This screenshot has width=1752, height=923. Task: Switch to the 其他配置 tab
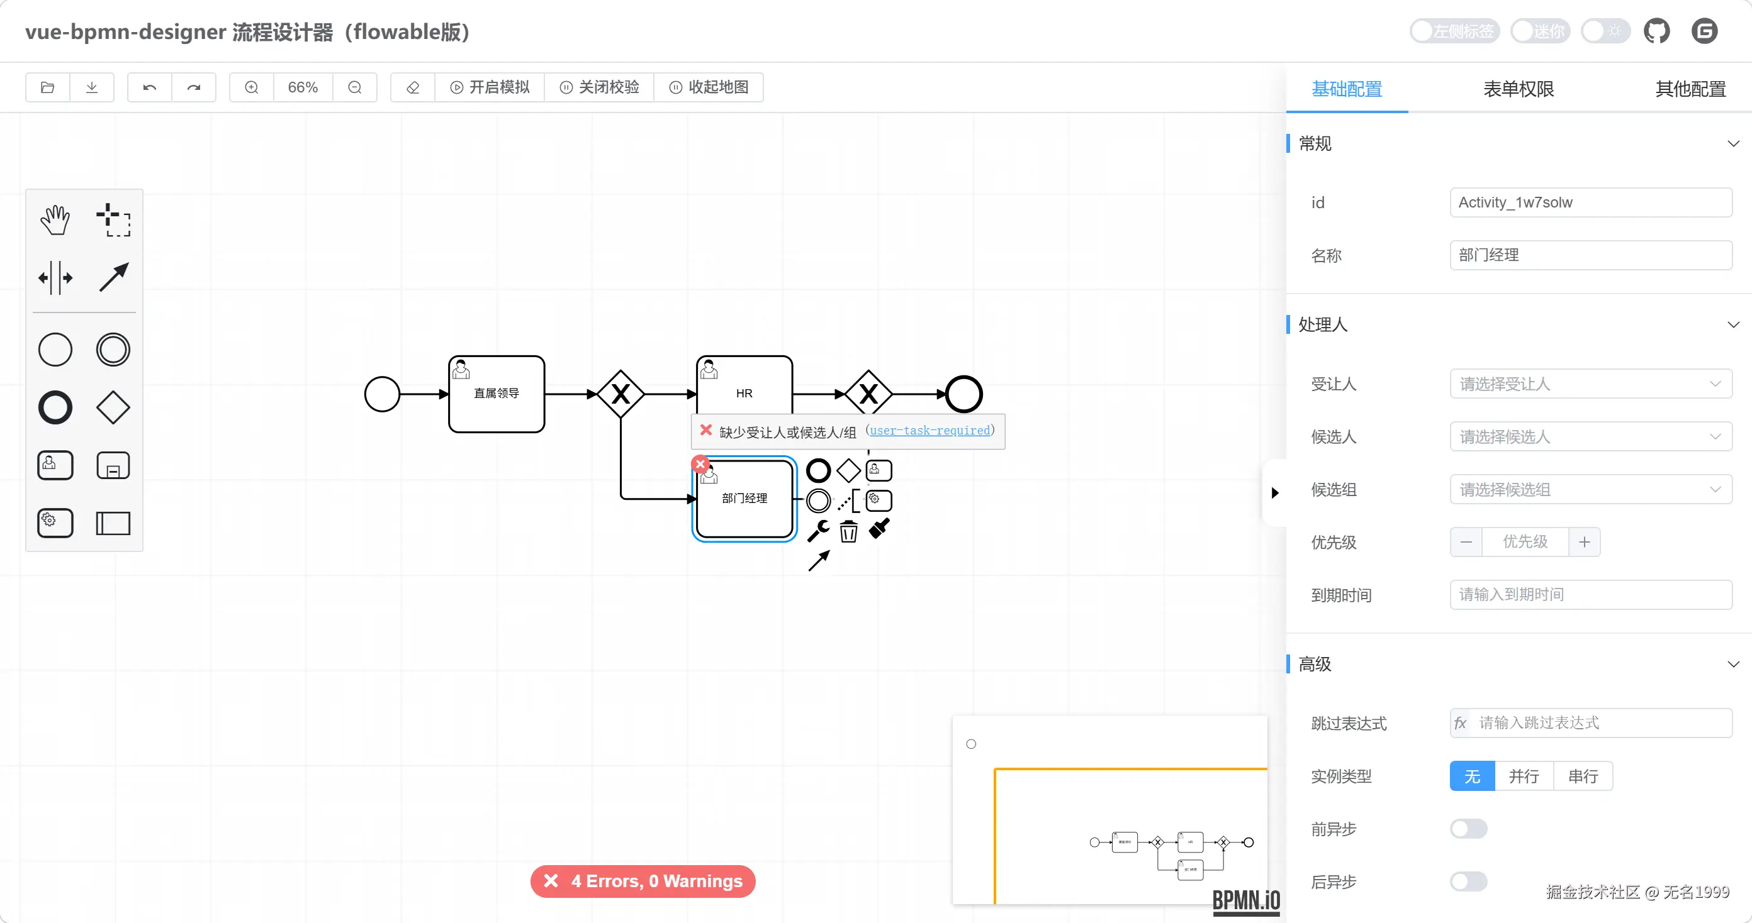(1690, 89)
